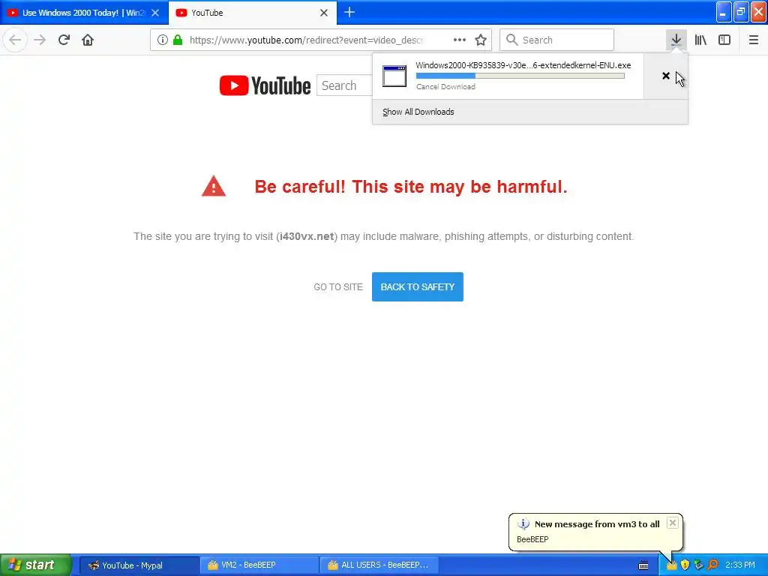768x576 pixels.
Task: Click the 2:33 PM system clock
Action: pyautogui.click(x=740, y=565)
